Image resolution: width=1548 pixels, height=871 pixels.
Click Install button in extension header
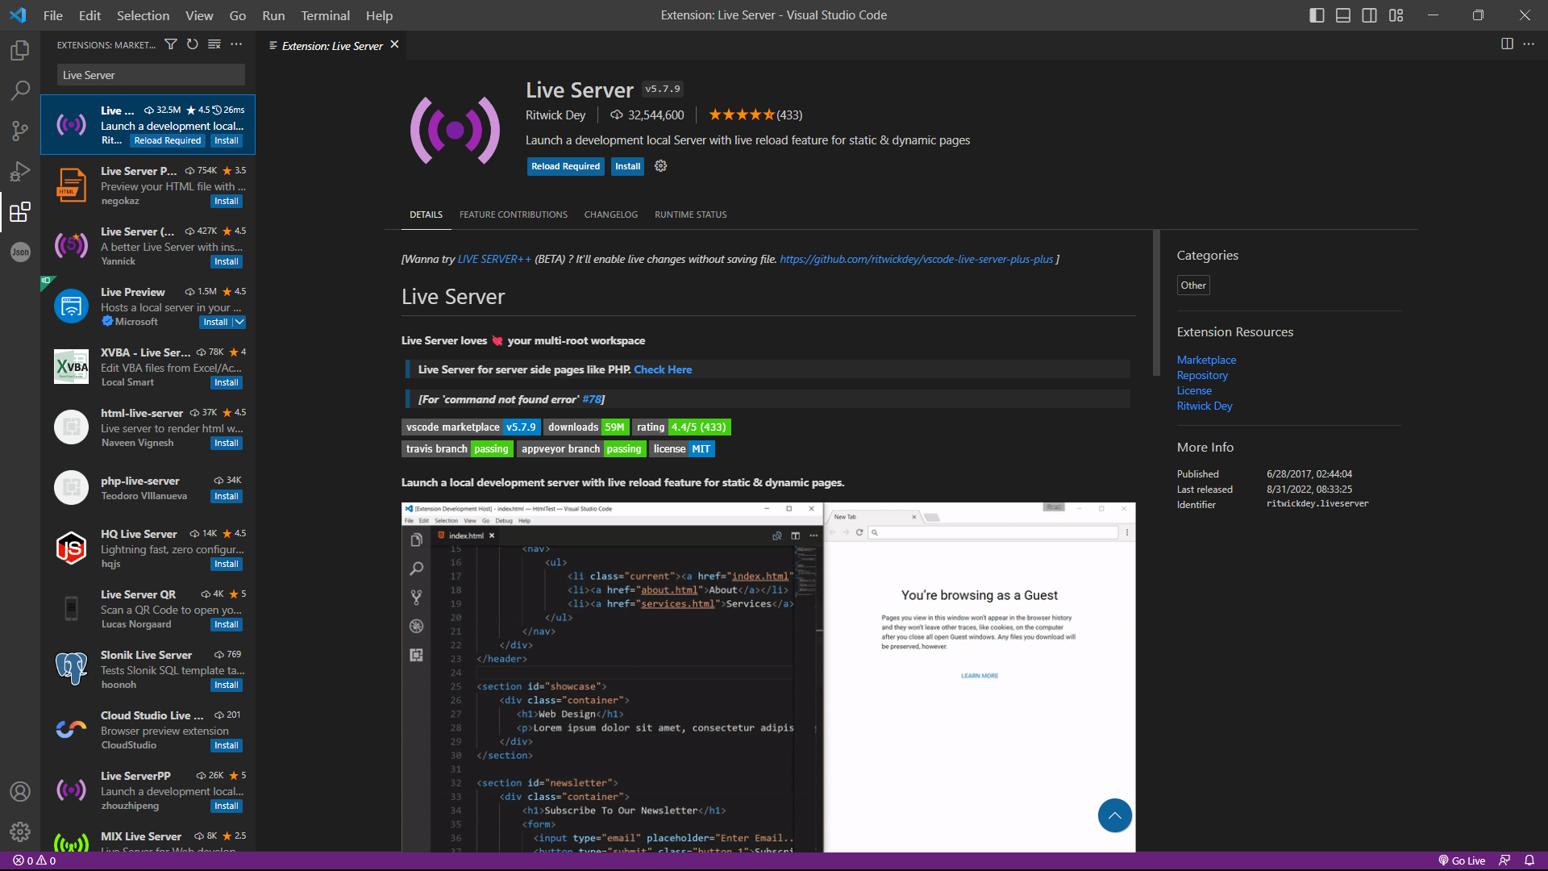coord(627,166)
